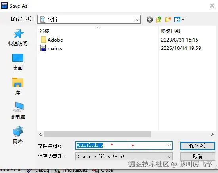This screenshot has width=218, height=173.
Task: Click the 取消 cancel button
Action: pos(197,156)
